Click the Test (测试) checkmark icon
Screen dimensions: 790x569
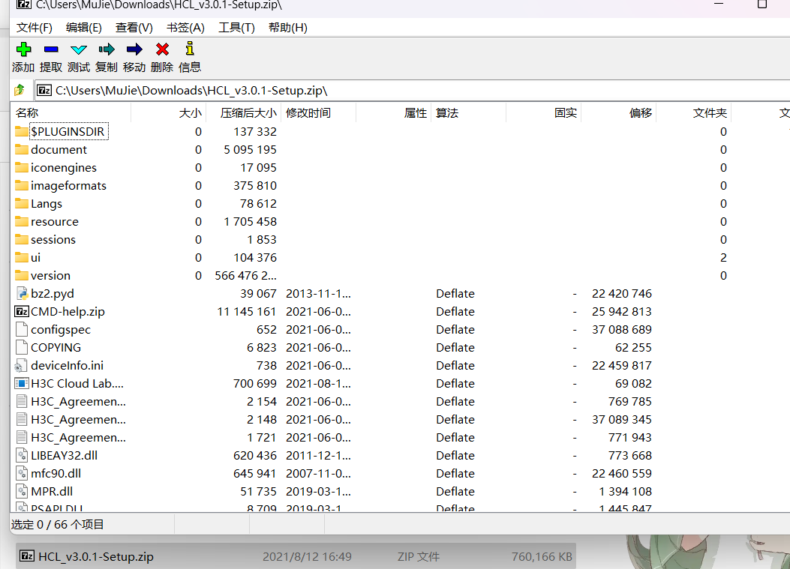tap(79, 49)
